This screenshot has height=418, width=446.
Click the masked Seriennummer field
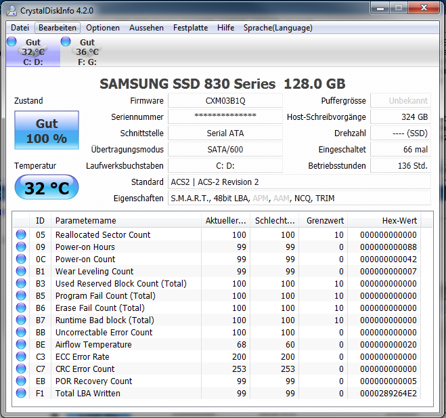click(x=225, y=117)
